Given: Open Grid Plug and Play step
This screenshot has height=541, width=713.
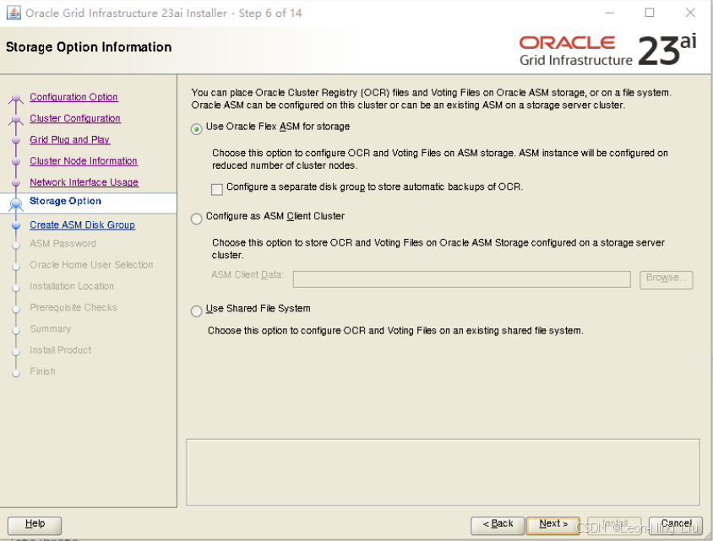Looking at the screenshot, I should coord(69,139).
